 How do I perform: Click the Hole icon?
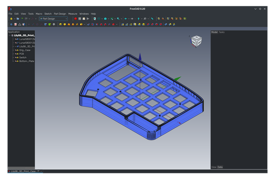coord(93,24)
